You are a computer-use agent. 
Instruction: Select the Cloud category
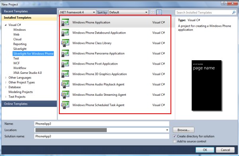coord(17,39)
